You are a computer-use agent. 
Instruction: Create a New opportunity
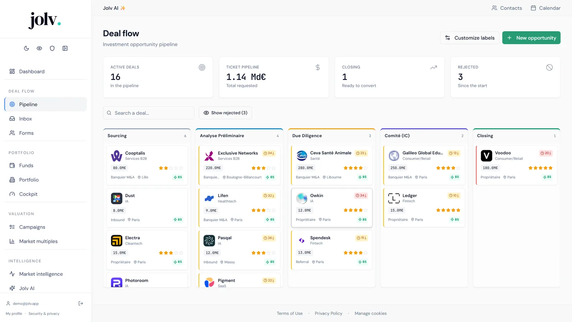[531, 38]
